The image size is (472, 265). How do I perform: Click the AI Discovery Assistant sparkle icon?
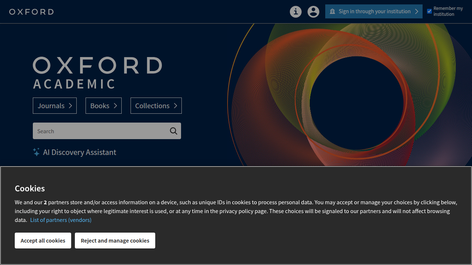(x=36, y=152)
